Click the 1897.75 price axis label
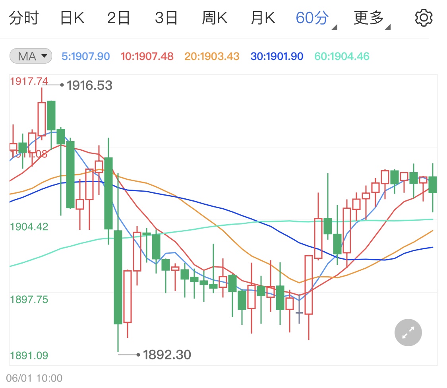Screen dimensions: 447x388 [x=29, y=300]
